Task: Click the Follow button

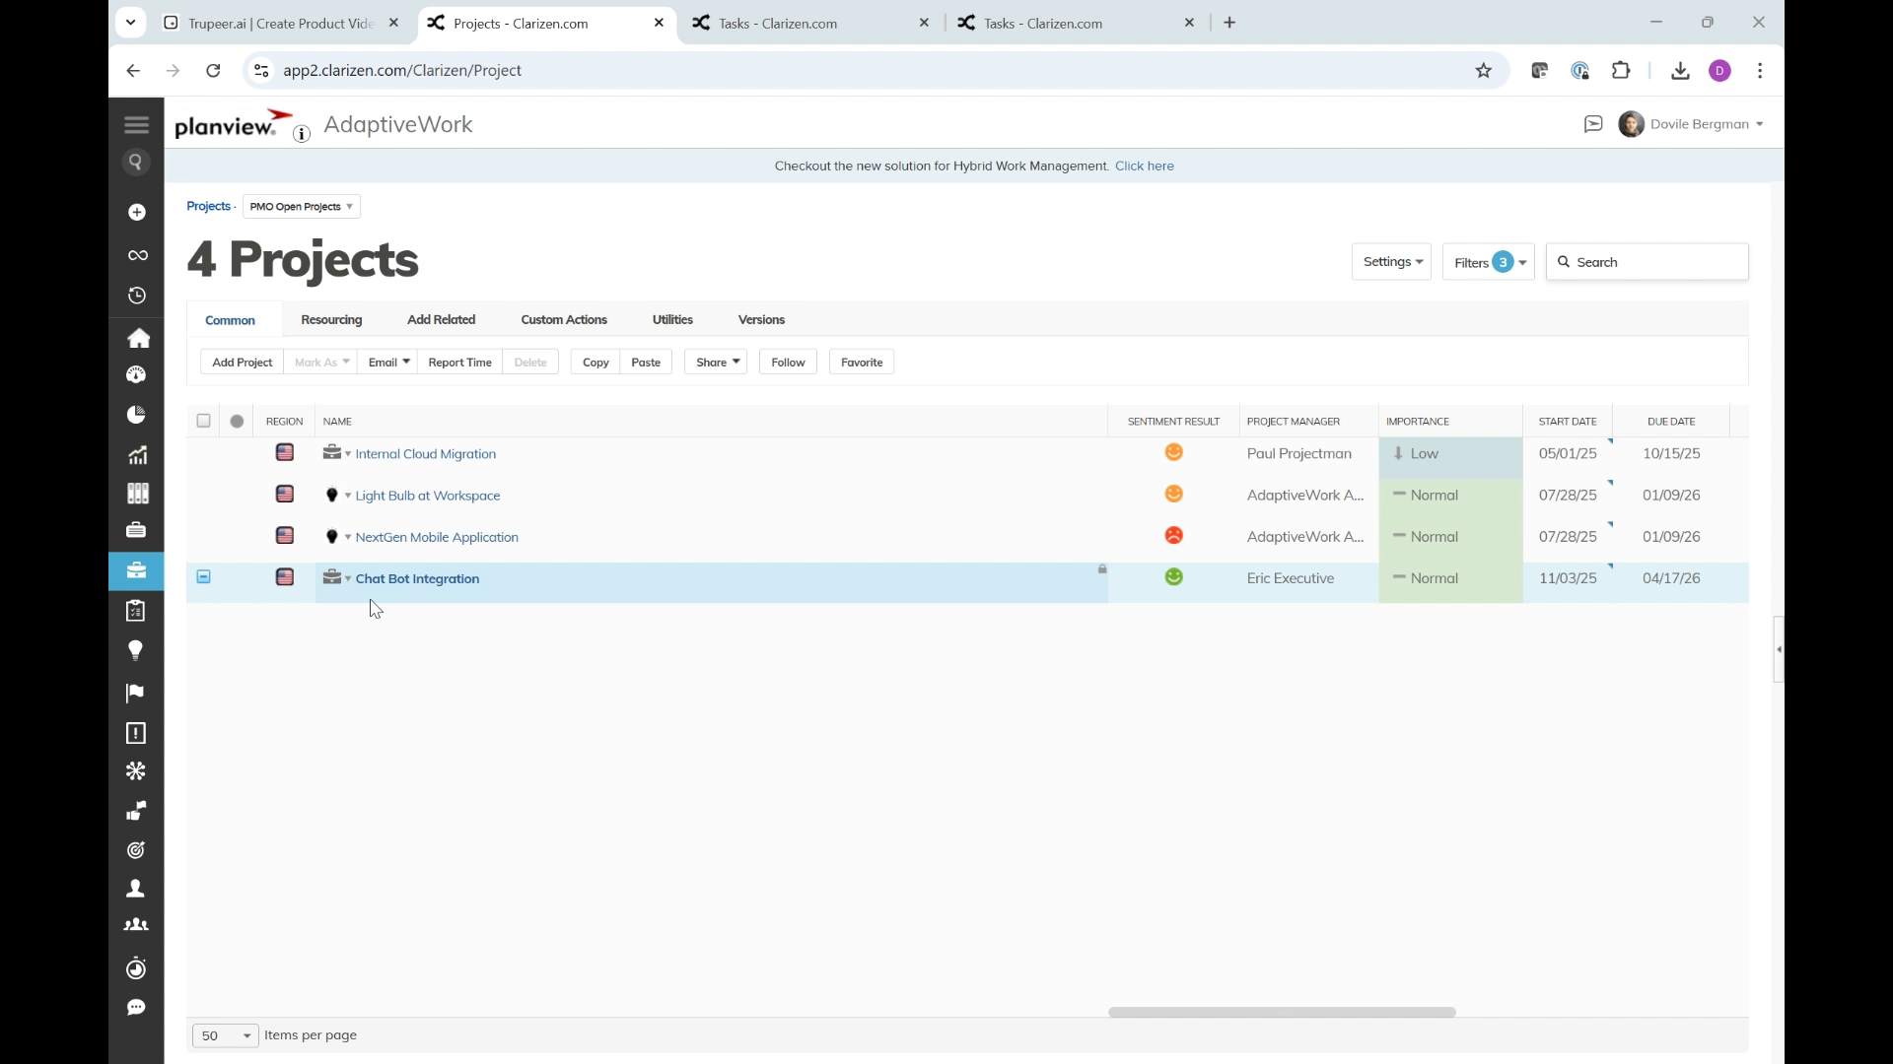Action: pyautogui.click(x=788, y=362)
